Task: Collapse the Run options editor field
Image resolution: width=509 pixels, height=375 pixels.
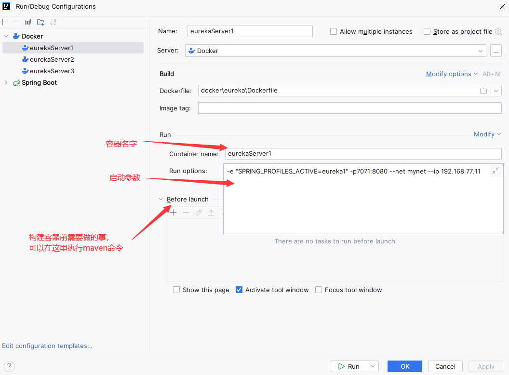Action: (496, 171)
